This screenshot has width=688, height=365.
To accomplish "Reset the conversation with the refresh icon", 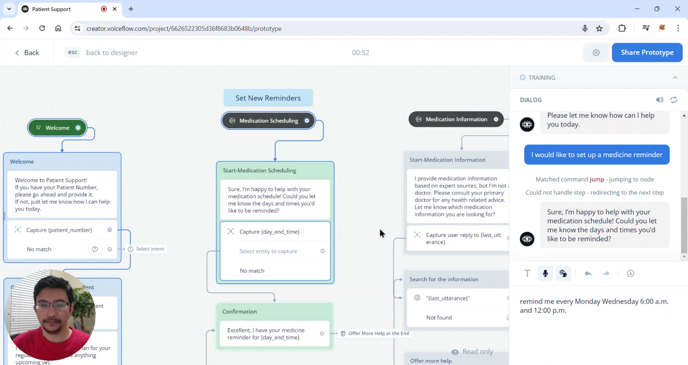I will point(674,100).
